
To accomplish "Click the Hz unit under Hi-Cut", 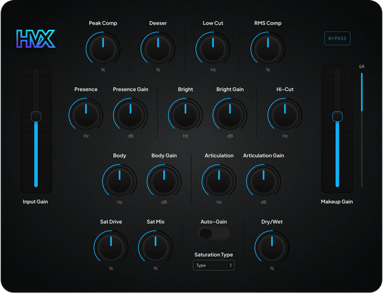I will [285, 136].
